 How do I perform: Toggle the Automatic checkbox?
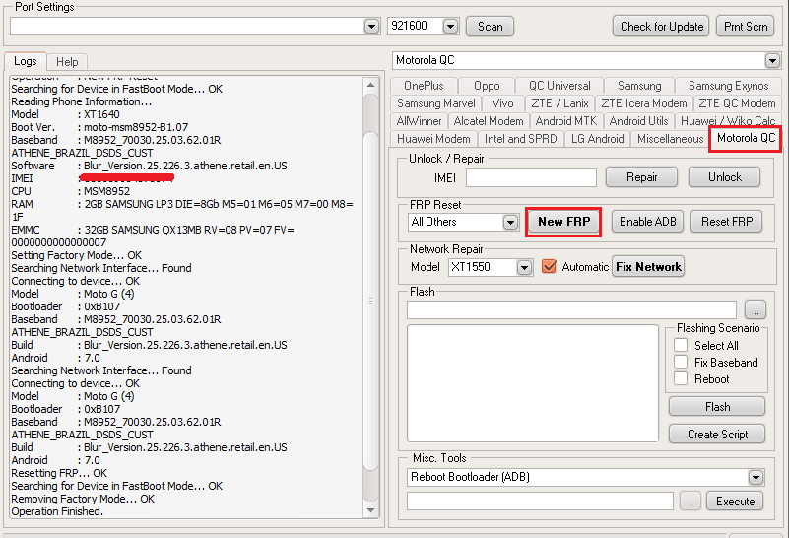pos(549,266)
